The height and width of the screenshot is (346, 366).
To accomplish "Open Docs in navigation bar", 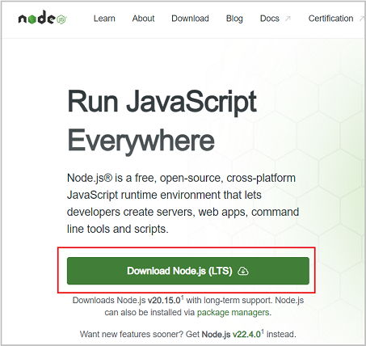I will (270, 19).
